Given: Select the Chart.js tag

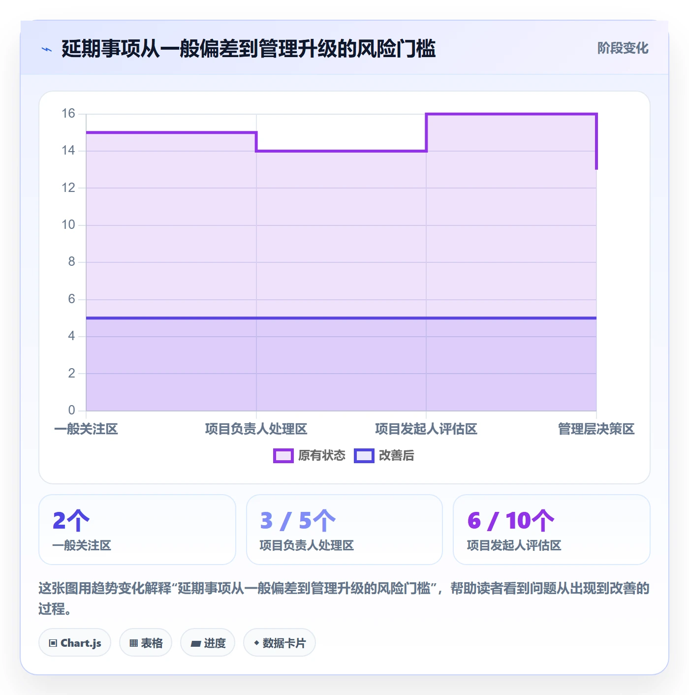Looking at the screenshot, I should [75, 642].
